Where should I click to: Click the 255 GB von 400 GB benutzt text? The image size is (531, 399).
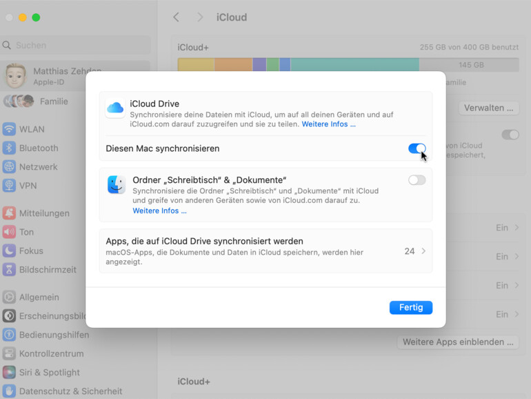469,47
